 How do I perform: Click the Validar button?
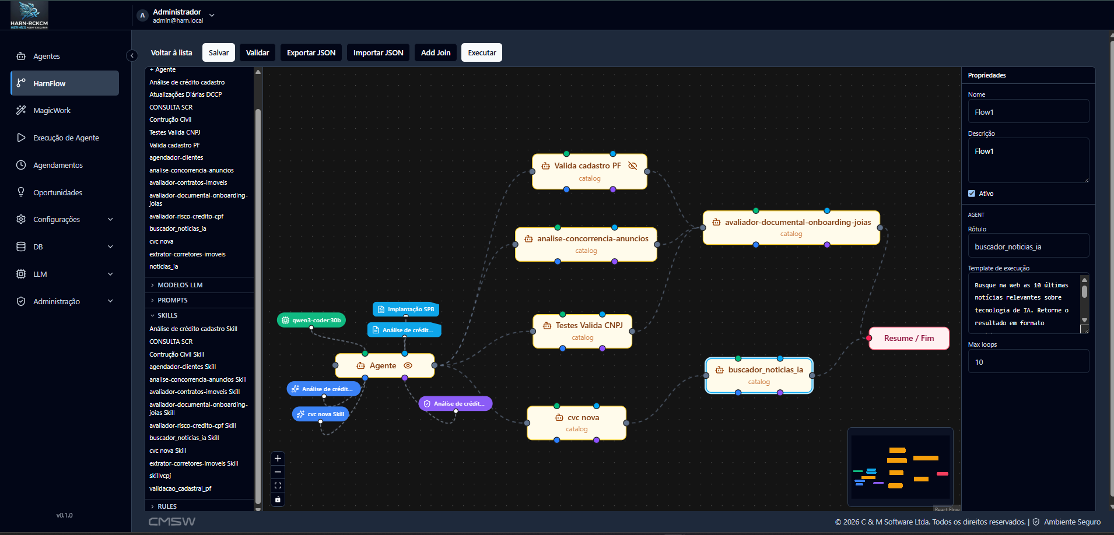257,52
